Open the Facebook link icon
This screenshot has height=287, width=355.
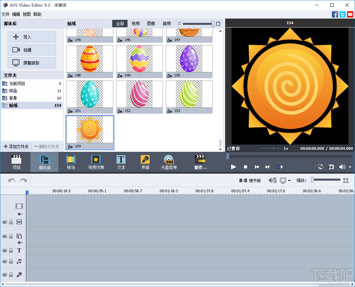coord(335,15)
